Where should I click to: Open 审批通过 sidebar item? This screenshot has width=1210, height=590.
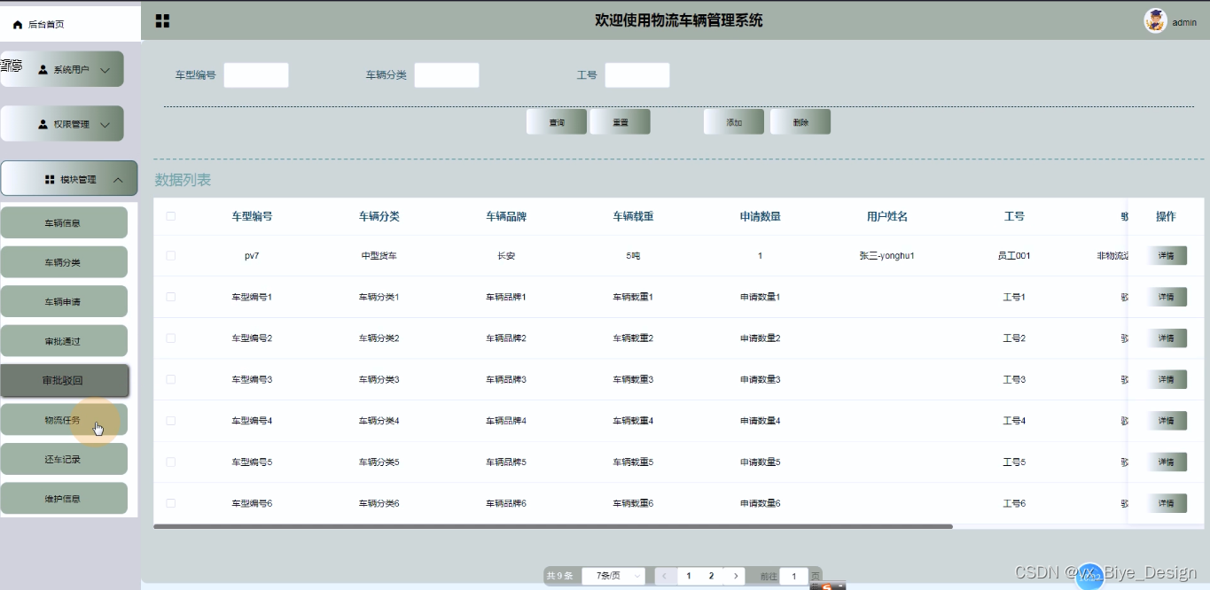pyautogui.click(x=64, y=341)
